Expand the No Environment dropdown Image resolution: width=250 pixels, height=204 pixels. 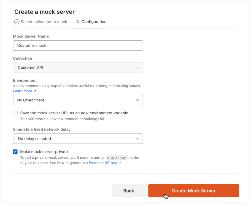tap(78, 100)
